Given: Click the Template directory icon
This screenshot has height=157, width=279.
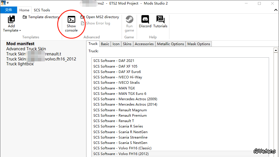Looking at the screenshot, I should pos(25,17).
